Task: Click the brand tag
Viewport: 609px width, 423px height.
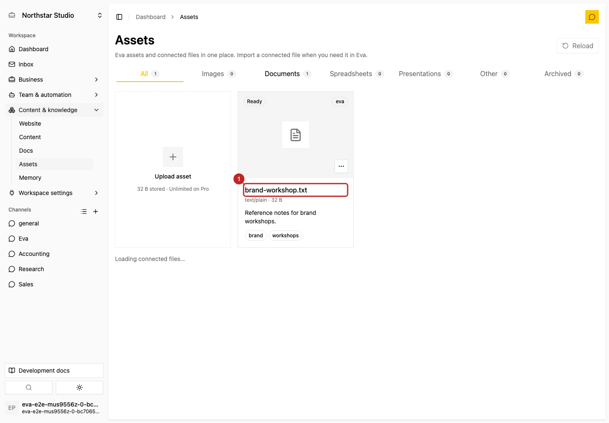Action: coord(256,236)
